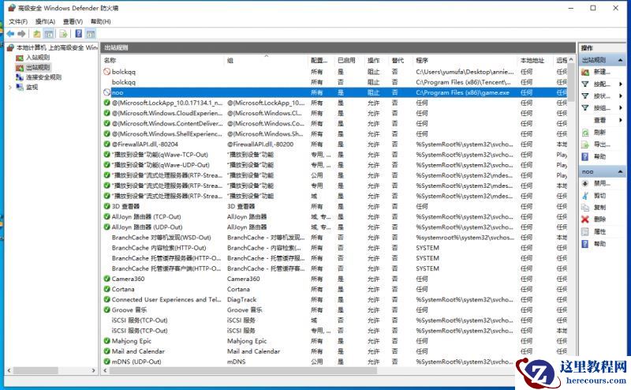Click the 禁用... disable rule icon
This screenshot has height=390, width=631.
(585, 183)
